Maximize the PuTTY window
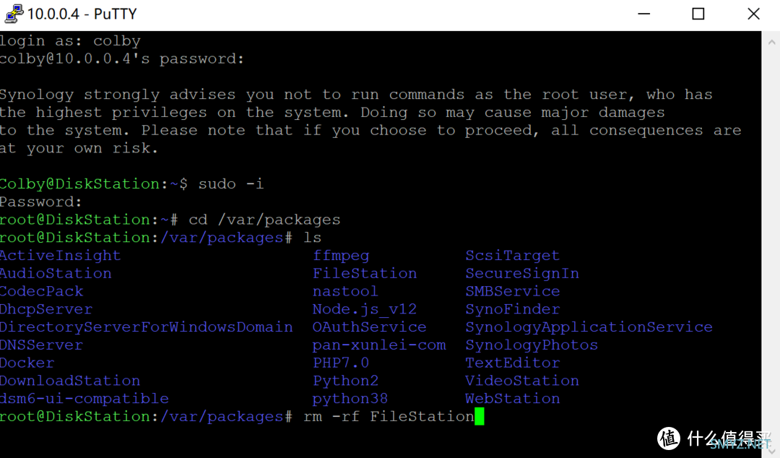This screenshot has width=780, height=458. click(698, 14)
